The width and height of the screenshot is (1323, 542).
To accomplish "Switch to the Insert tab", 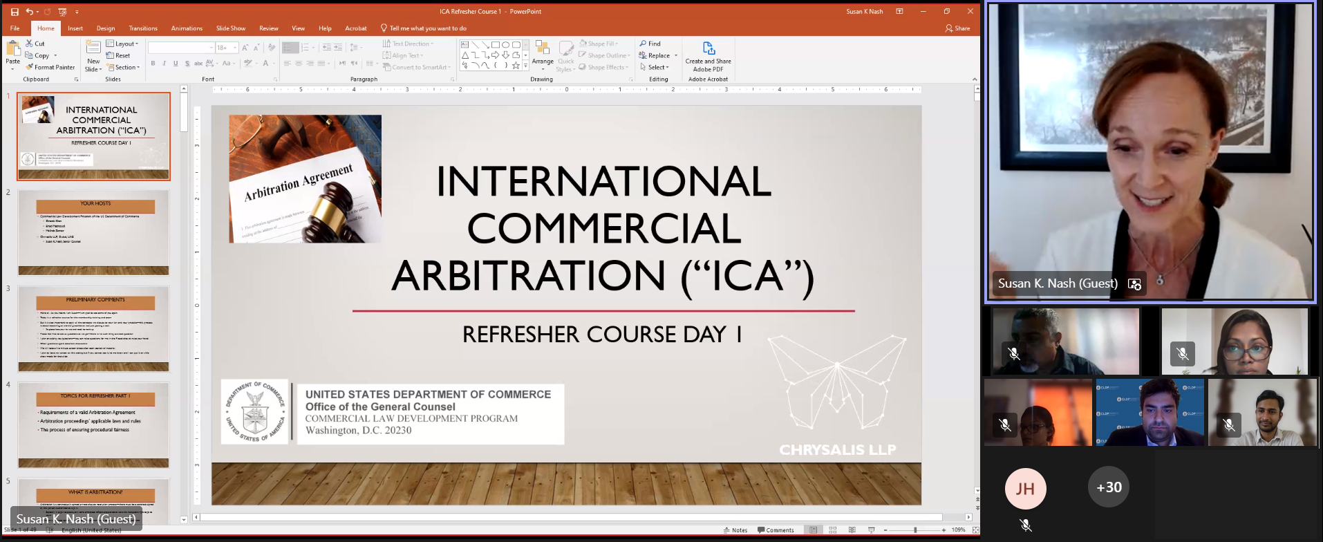I will point(75,28).
